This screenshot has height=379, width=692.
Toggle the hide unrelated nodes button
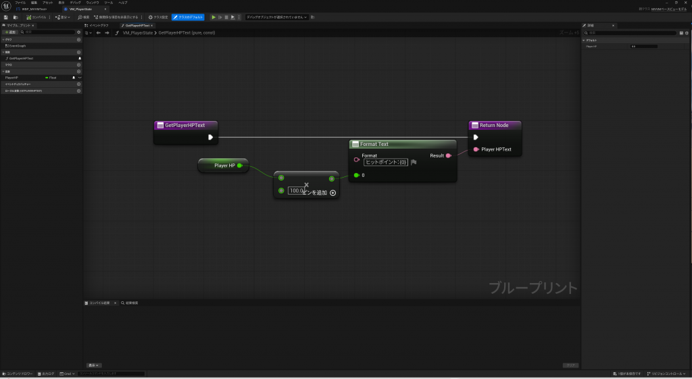[116, 17]
